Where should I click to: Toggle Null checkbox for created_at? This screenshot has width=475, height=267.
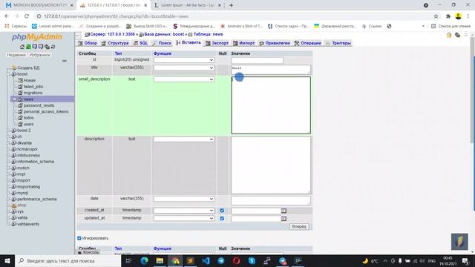pos(222,211)
